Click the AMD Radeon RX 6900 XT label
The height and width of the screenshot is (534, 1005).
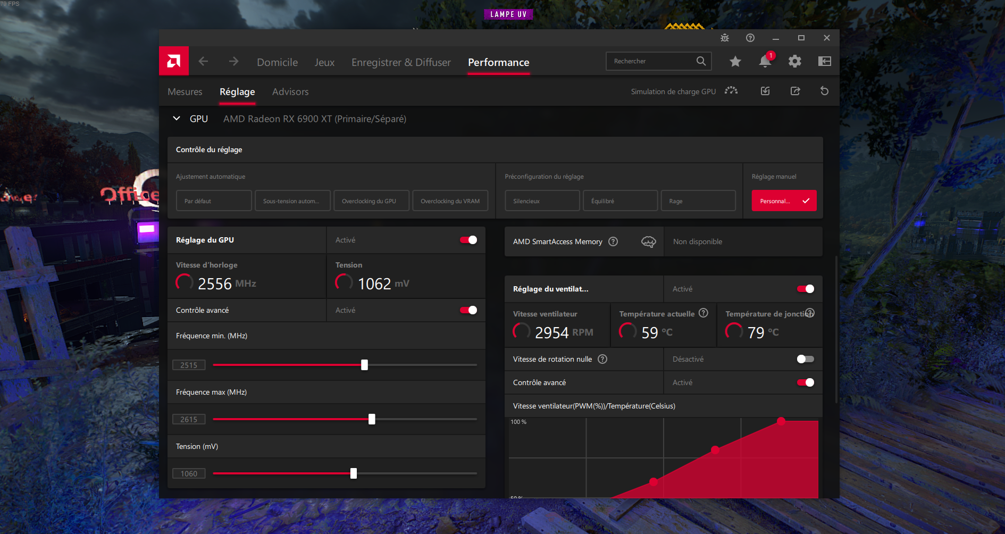pos(315,119)
